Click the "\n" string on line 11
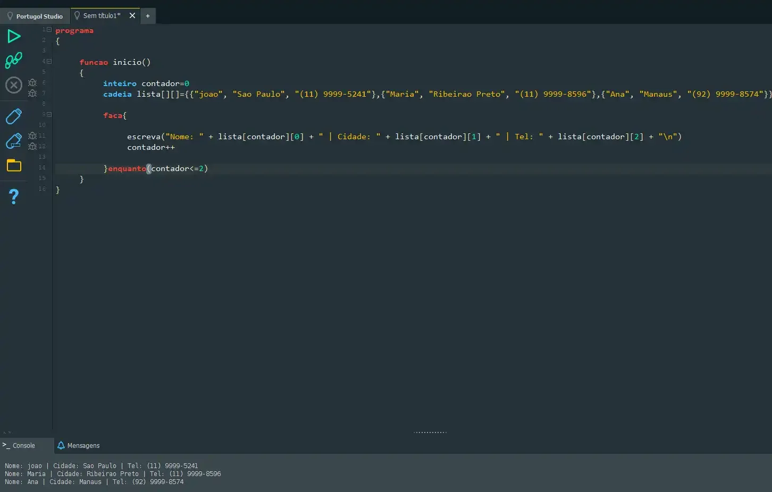This screenshot has height=492, width=772. (x=668, y=137)
